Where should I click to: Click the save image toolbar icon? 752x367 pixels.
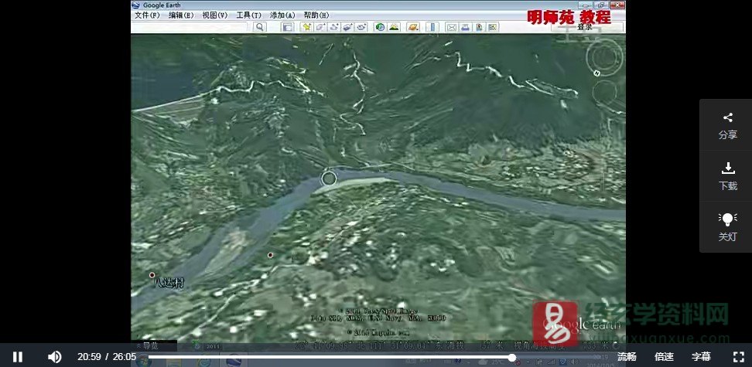(x=479, y=27)
